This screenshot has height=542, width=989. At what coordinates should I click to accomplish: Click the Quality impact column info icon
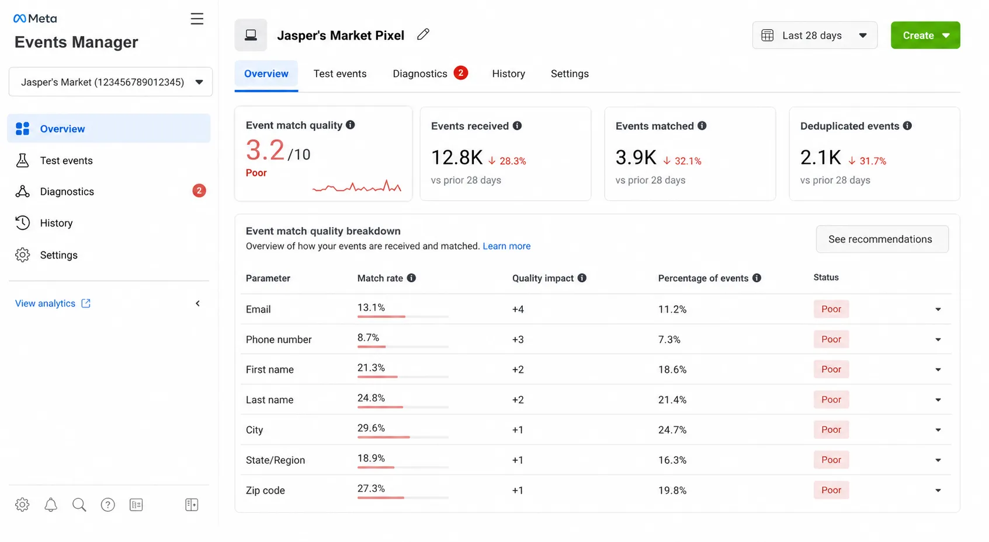[x=582, y=278]
